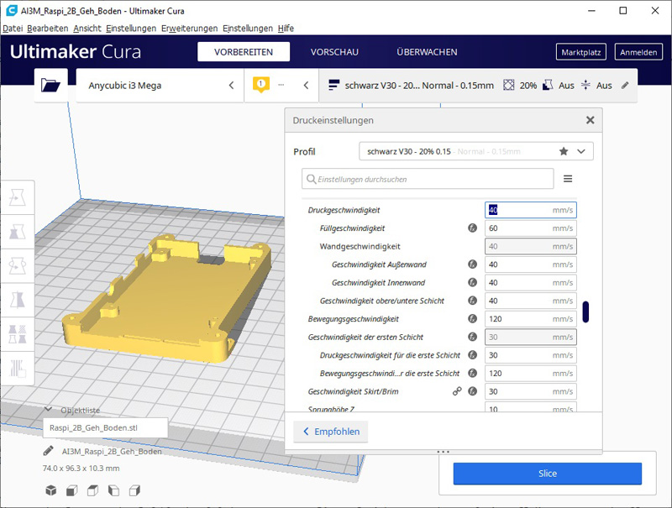This screenshot has width=672, height=508.
Task: Click the Geschwindigkeit Skirt/Brim value field
Action: 531,391
